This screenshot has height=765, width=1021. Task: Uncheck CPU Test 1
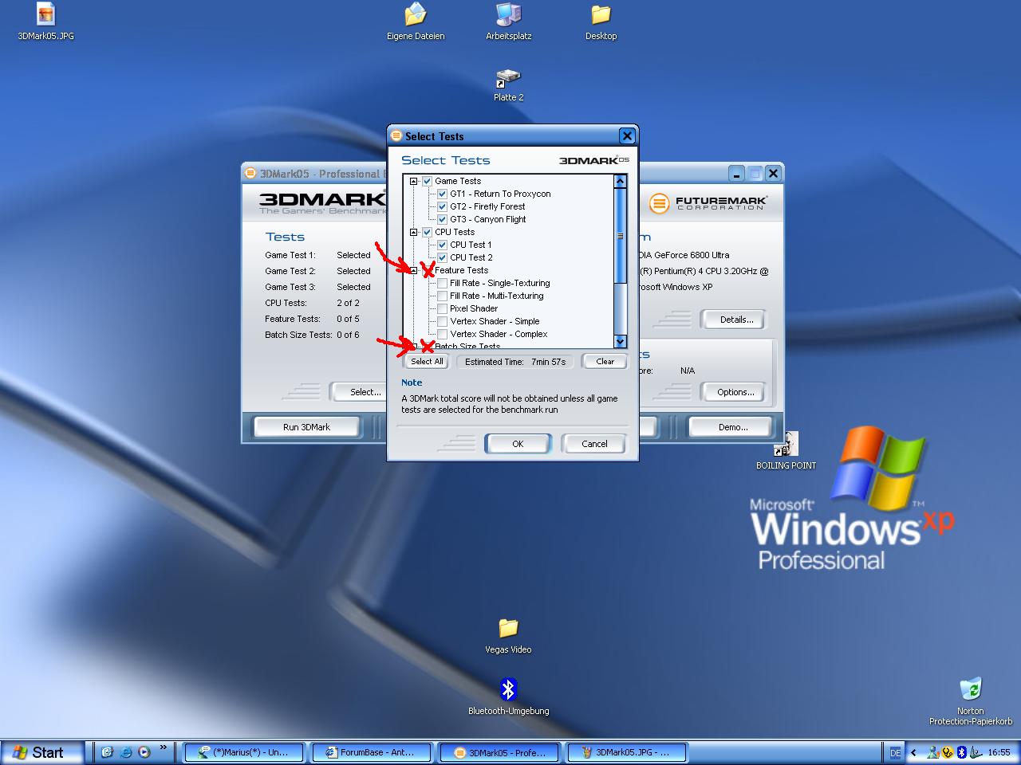442,245
